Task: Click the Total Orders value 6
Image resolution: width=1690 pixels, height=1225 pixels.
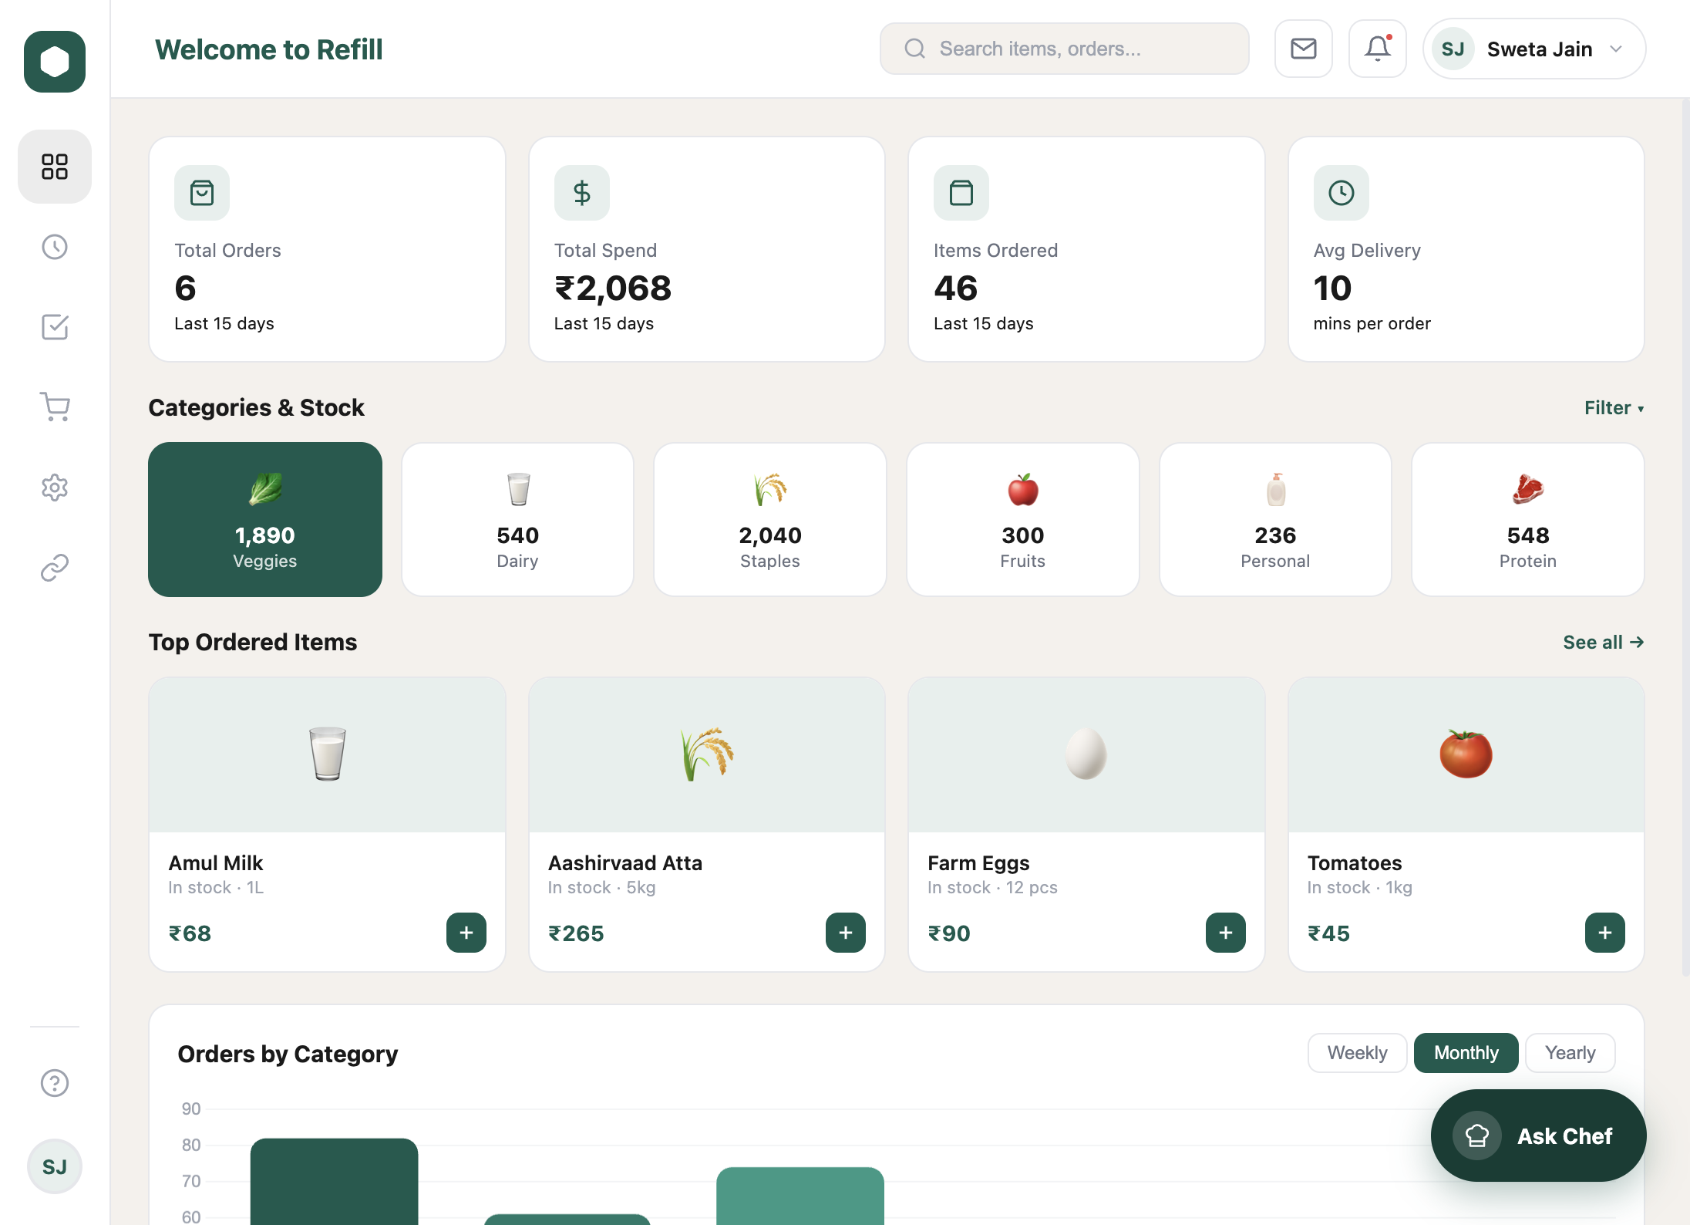Action: [x=186, y=289]
